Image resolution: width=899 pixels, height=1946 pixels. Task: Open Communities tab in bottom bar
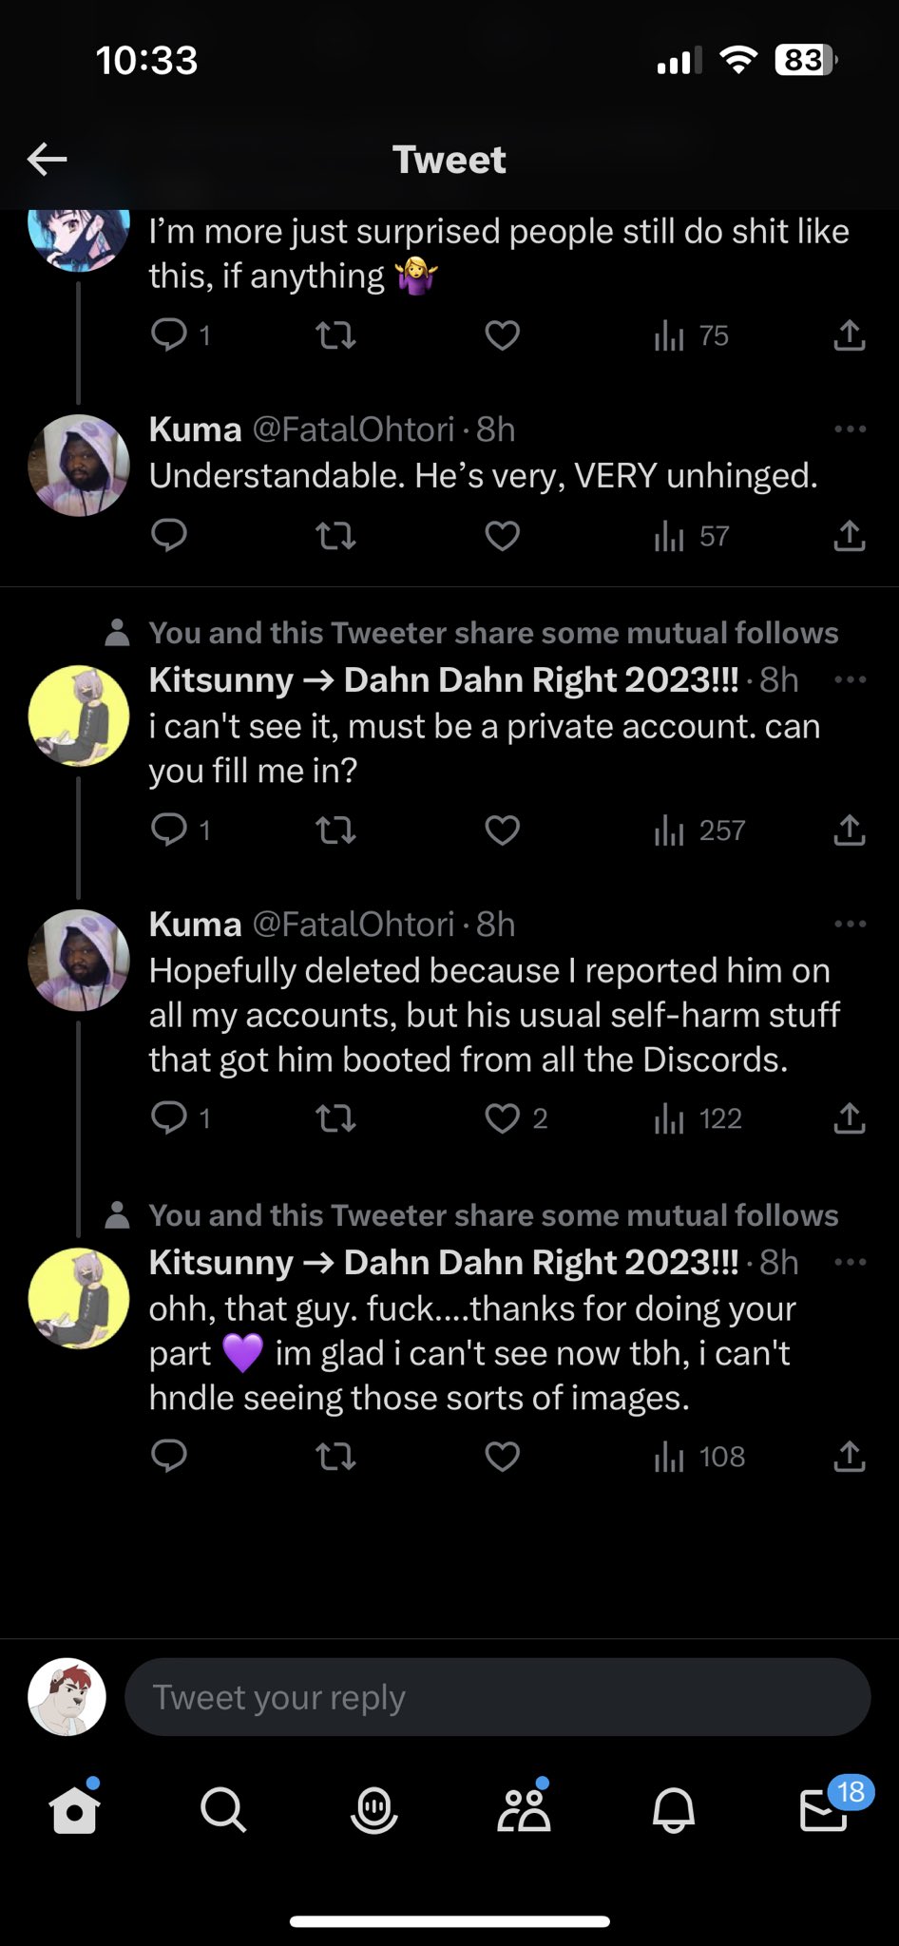coord(524,1811)
